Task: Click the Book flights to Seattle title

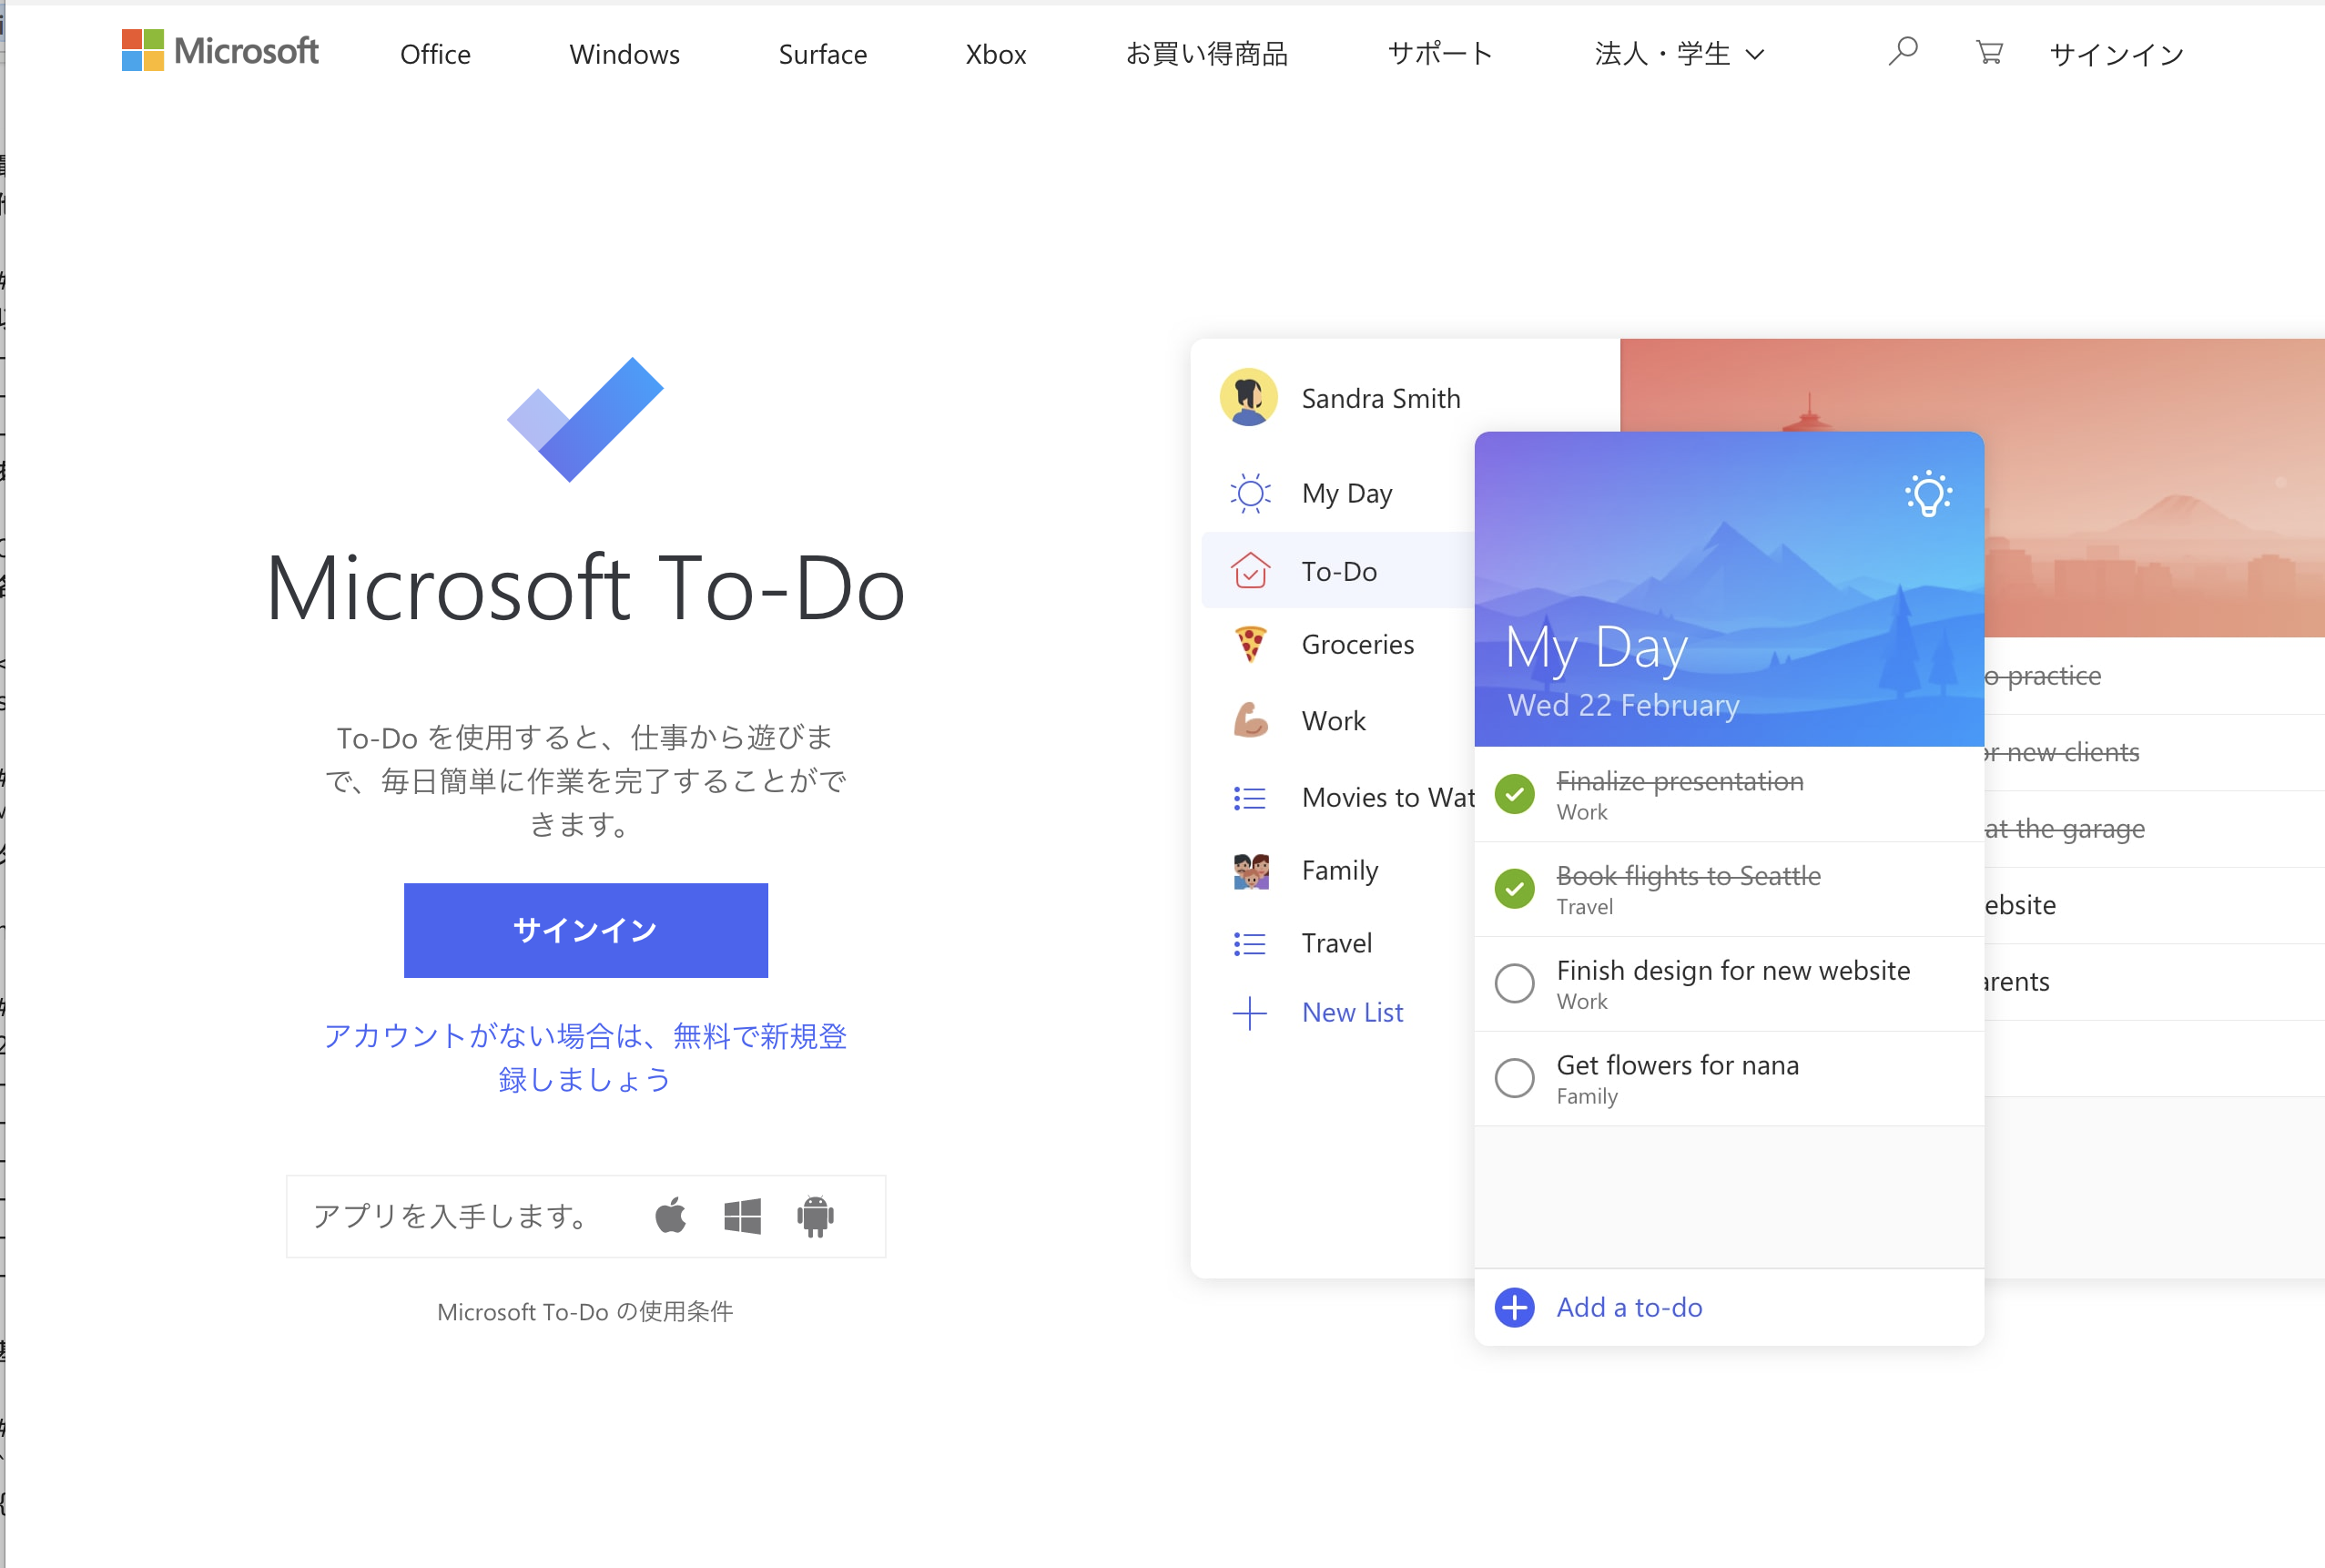Action: coord(1689,876)
